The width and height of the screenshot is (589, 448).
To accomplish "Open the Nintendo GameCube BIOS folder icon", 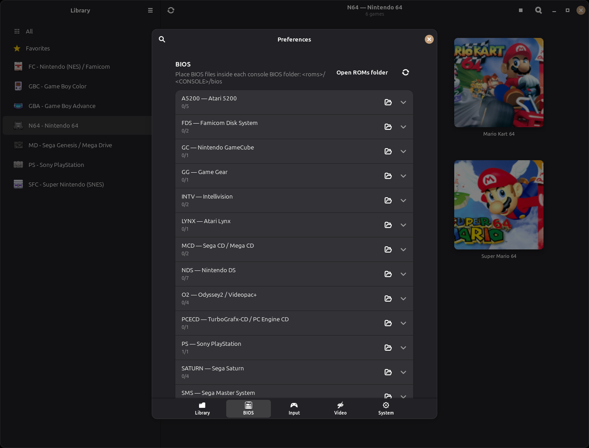I will (388, 151).
